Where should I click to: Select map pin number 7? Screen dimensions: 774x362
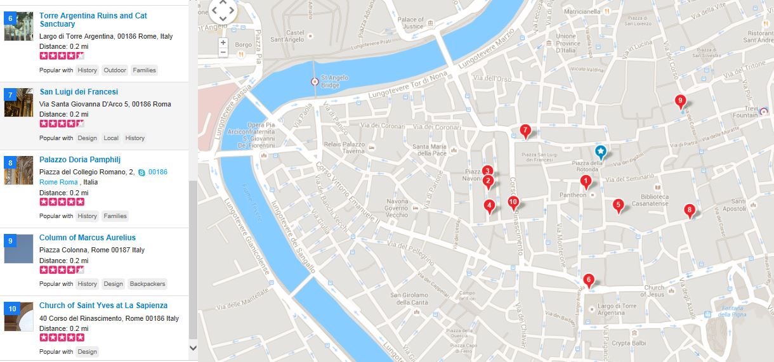[525, 131]
